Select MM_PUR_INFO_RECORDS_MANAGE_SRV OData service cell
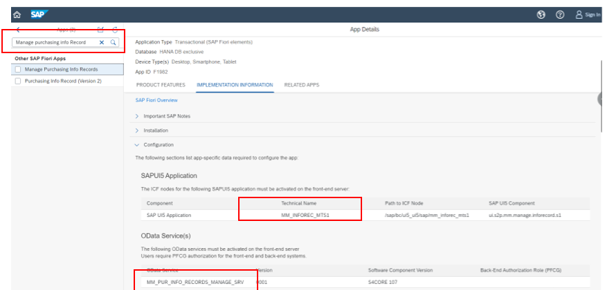Screen dimensions: 603x290 coord(195,282)
